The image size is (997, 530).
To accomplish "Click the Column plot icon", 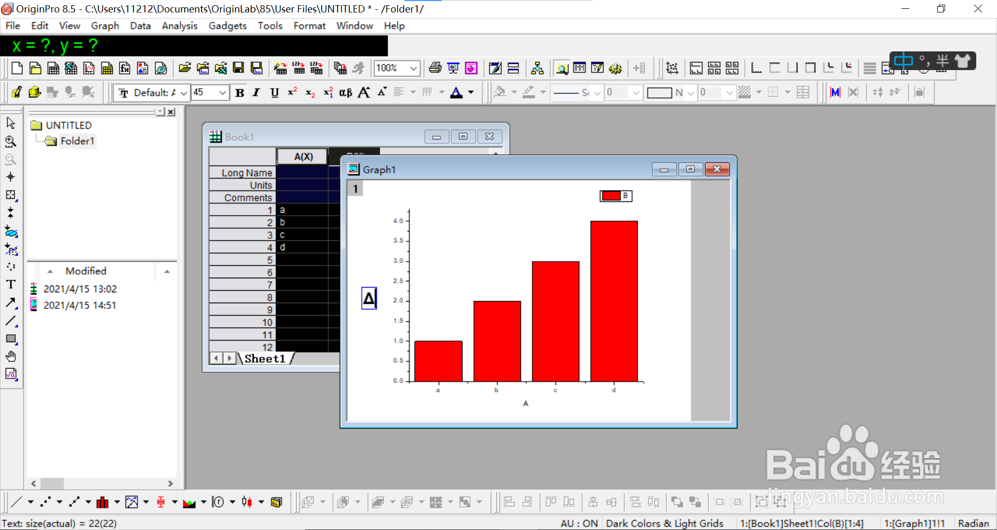I will 102,502.
